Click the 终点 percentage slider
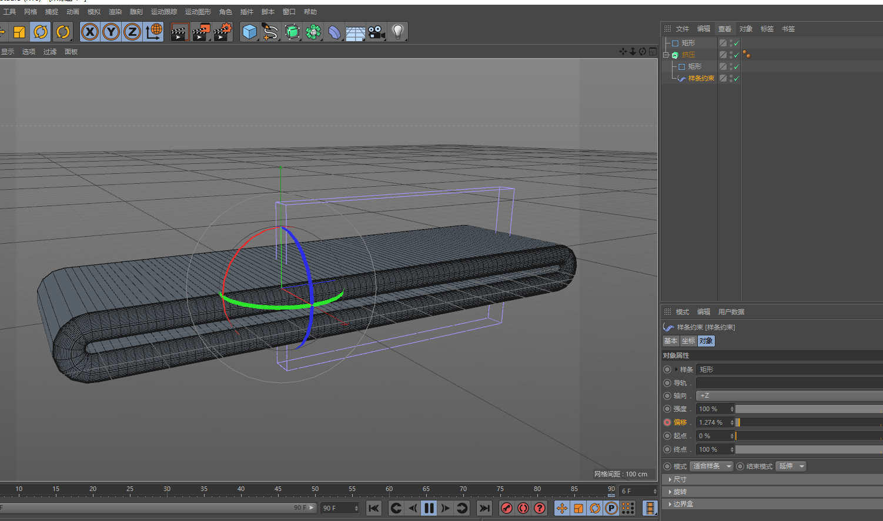The height and width of the screenshot is (521, 883). [x=809, y=449]
